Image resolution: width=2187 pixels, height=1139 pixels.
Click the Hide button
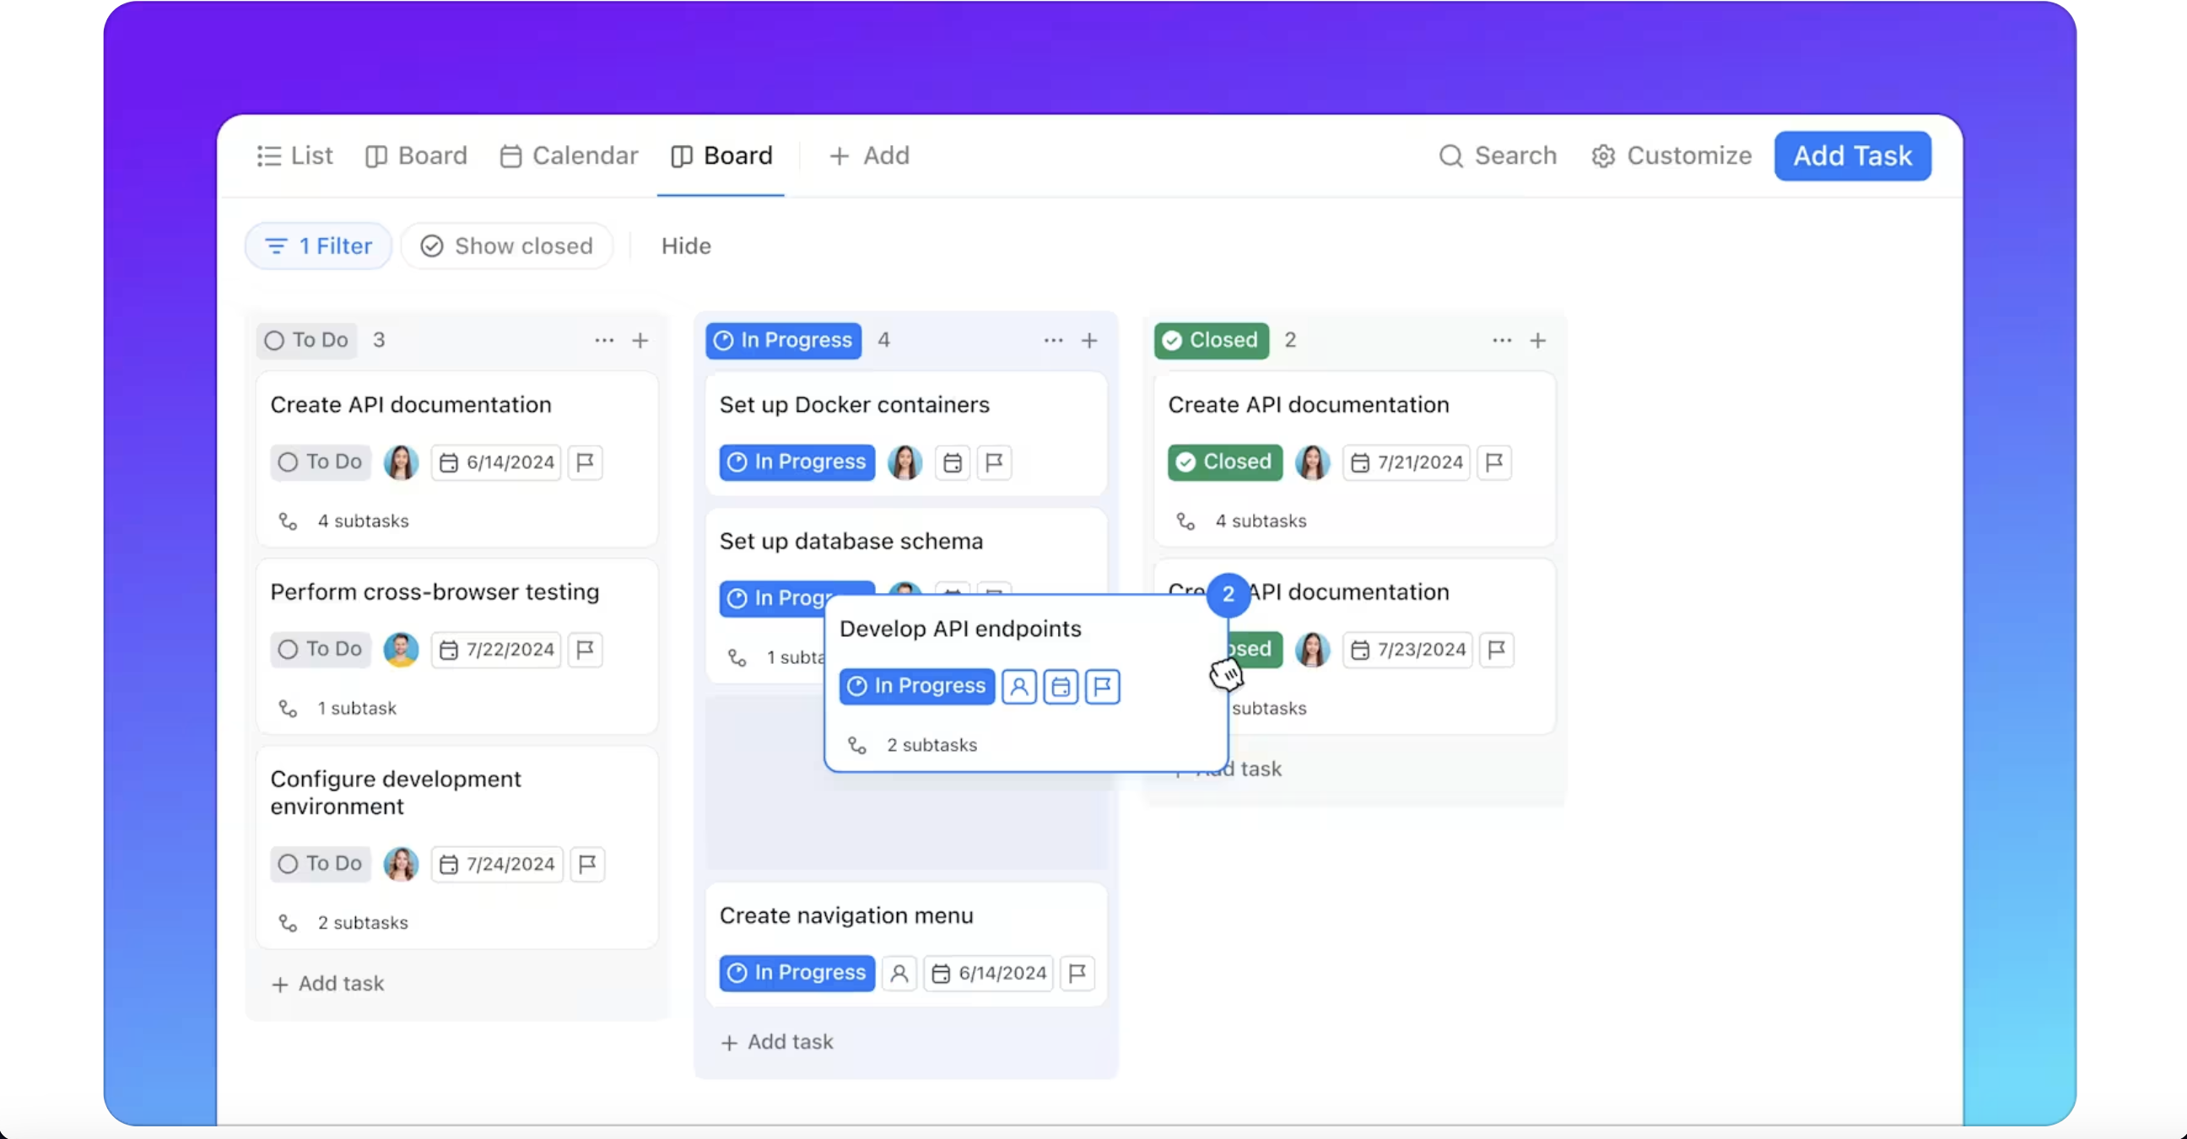(x=686, y=246)
